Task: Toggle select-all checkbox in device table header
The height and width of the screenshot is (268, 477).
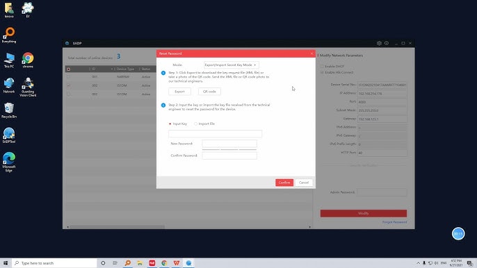Action: tap(68, 69)
